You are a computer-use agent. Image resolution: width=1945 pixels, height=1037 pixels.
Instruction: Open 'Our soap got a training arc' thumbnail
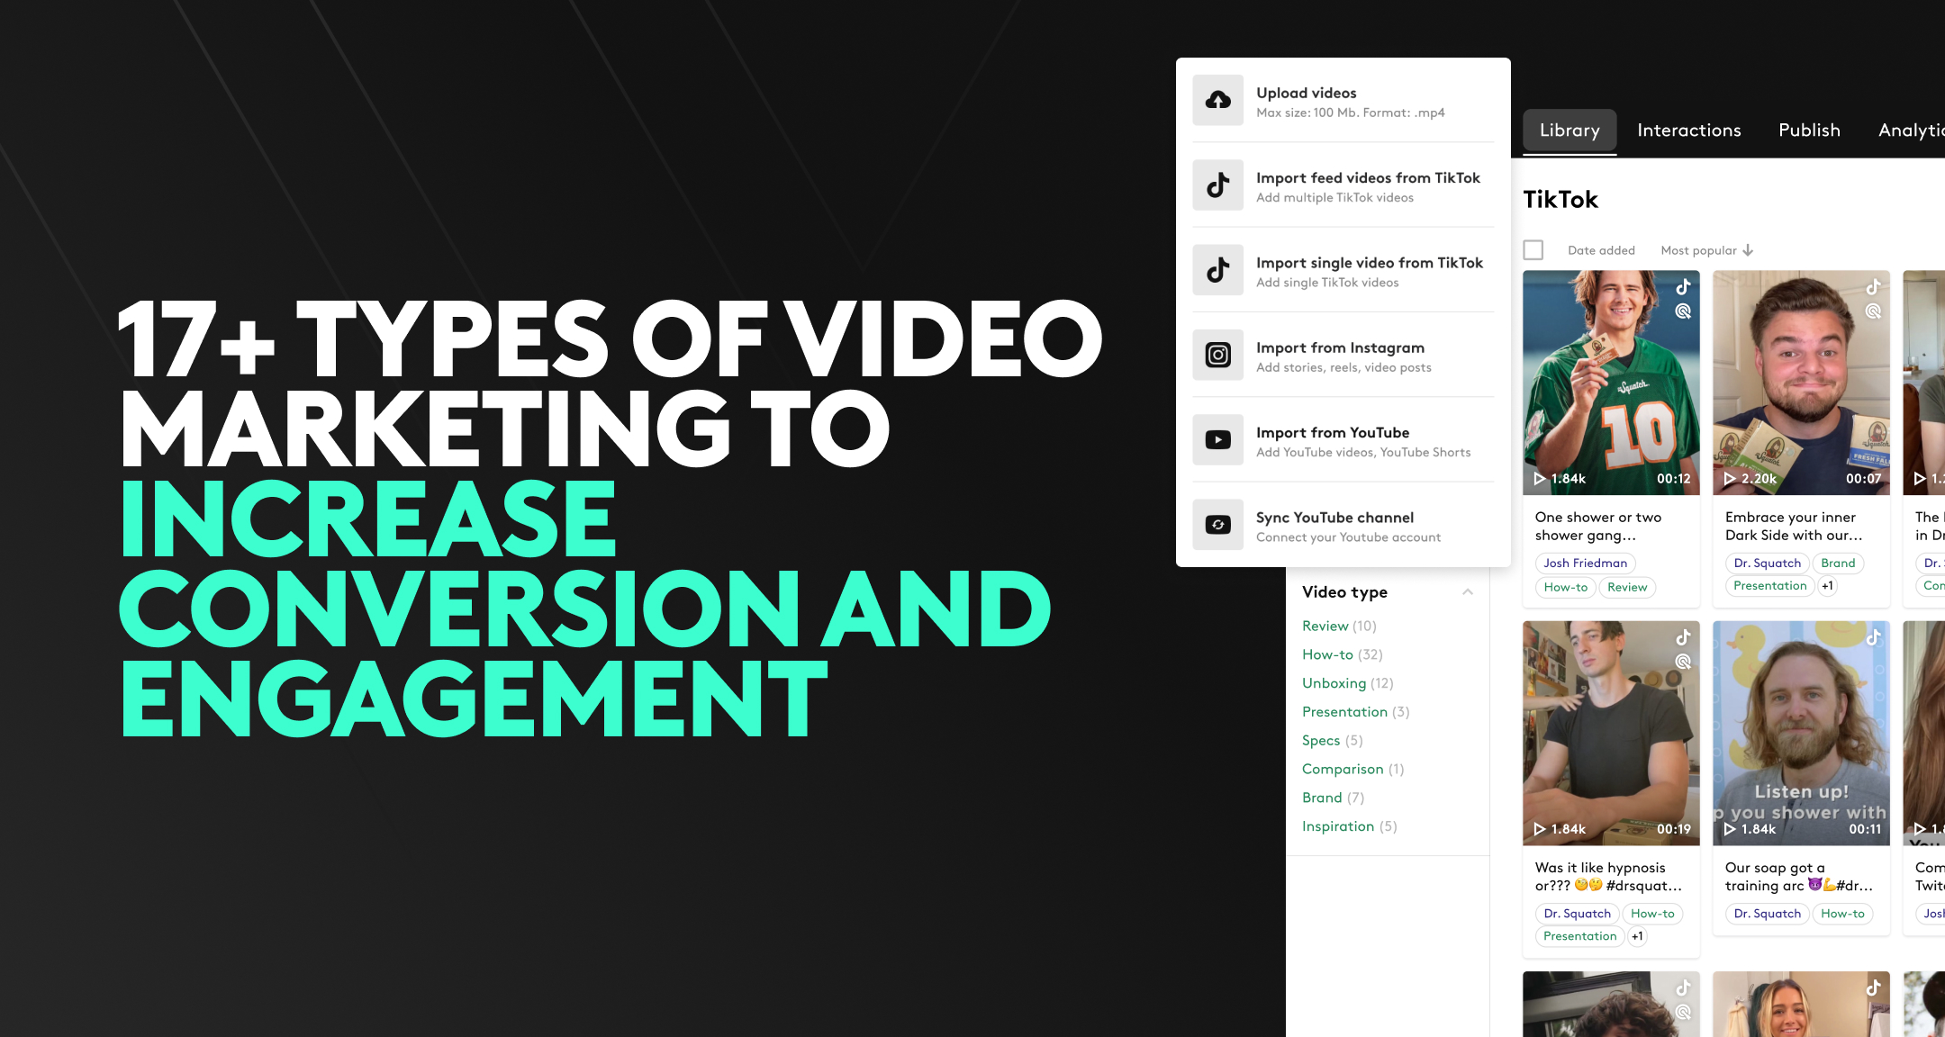click(x=1801, y=733)
